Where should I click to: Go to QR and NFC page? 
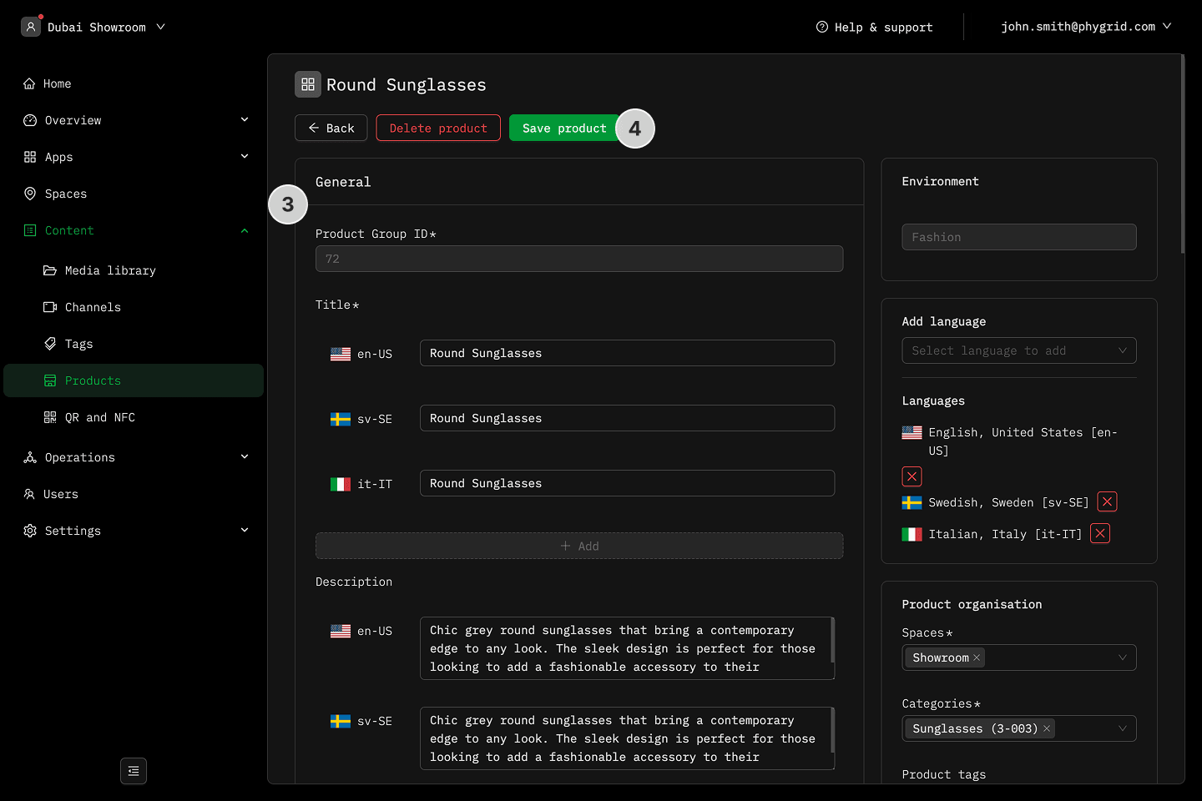[x=99, y=417]
